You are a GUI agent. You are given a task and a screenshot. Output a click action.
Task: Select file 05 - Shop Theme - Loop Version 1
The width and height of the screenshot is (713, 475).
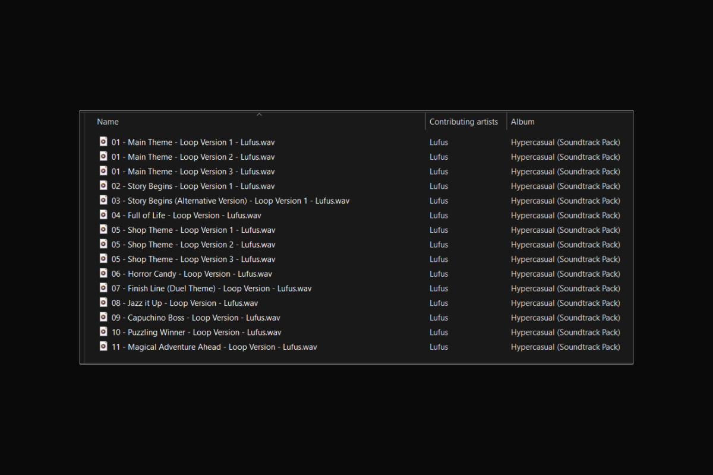tap(194, 230)
